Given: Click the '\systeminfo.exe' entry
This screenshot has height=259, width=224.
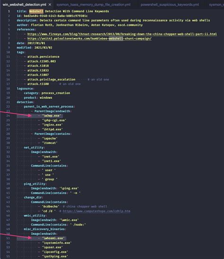Looking at the screenshot, I should click(x=57, y=243).
